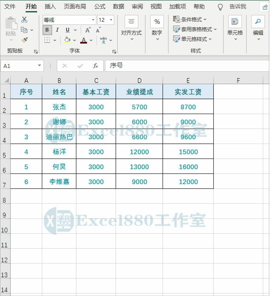Open Conditional Formatting (条件格式)
The width and height of the screenshot is (270, 296).
click(190, 20)
